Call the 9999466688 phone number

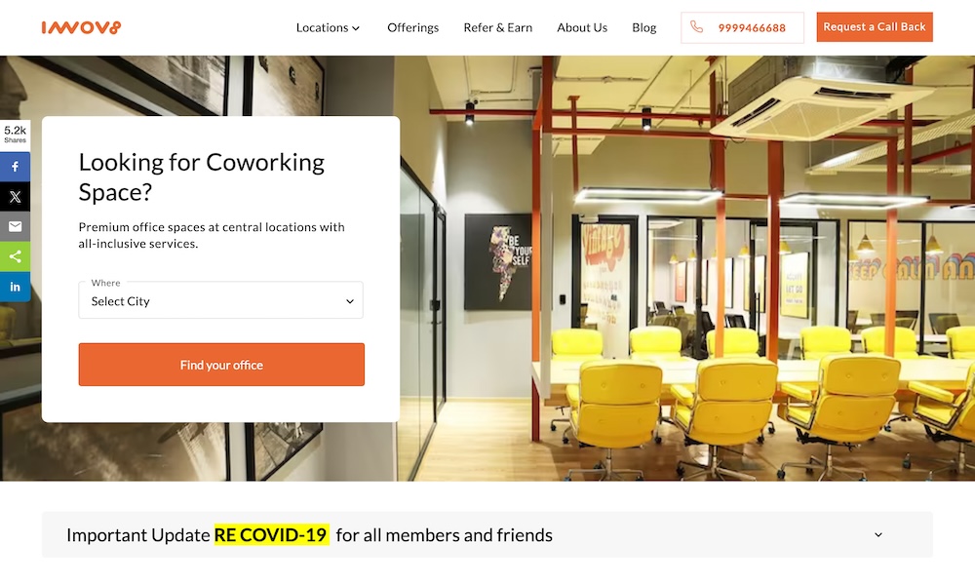coord(752,28)
